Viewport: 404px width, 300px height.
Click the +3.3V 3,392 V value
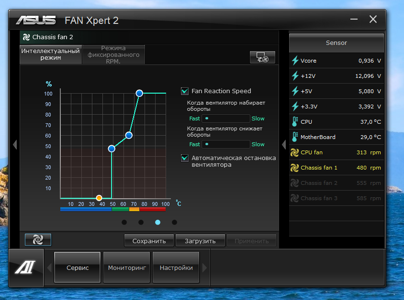click(370, 107)
